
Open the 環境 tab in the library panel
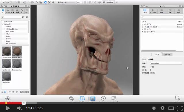point(13,11)
